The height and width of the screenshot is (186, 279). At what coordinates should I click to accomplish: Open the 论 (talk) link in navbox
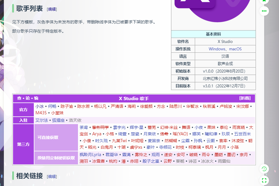coord(28,98)
